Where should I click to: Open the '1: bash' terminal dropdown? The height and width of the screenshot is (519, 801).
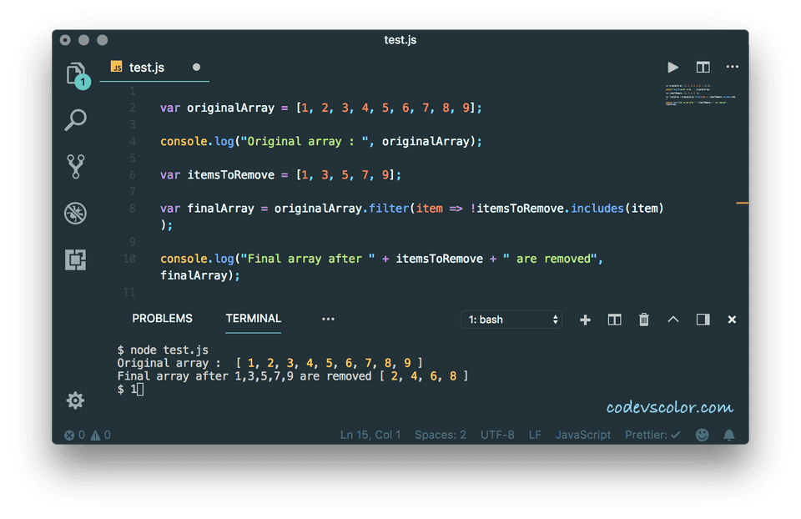(x=511, y=320)
